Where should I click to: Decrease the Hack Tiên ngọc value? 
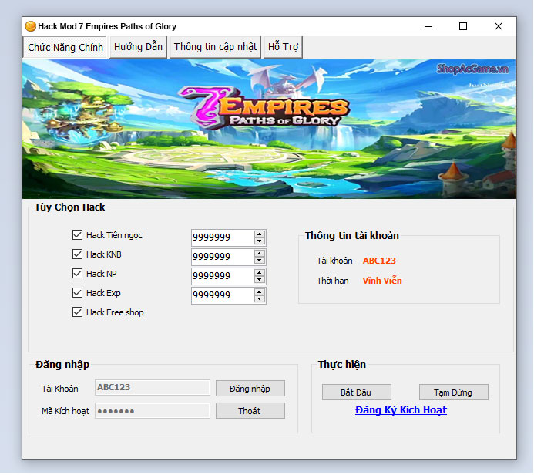click(x=260, y=241)
